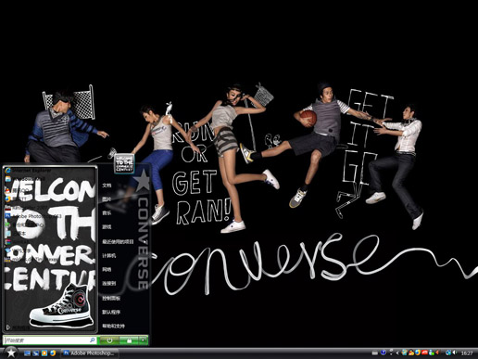Image resolution: width=478 pixels, height=359 pixels.
Task: Launch Internet Explorer from Start menu
Action: [30, 171]
